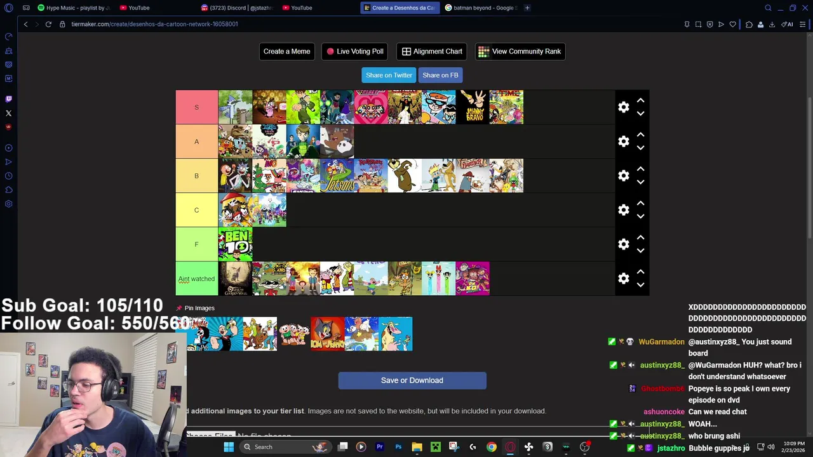Click browser search icon in title bar
813x457 pixels.
coord(768,8)
